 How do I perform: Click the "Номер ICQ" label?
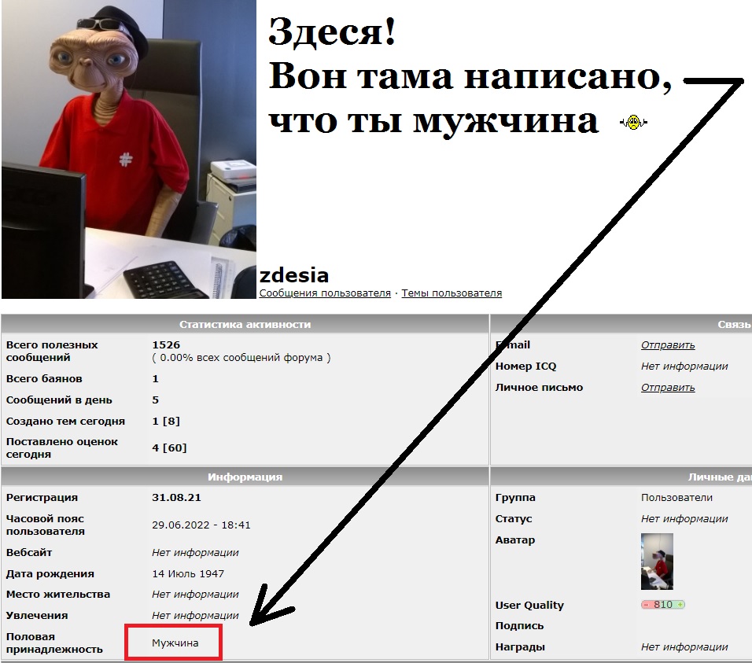pos(525,366)
